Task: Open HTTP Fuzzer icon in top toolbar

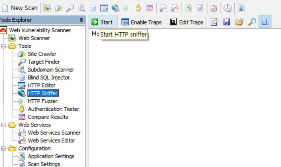Action: point(126,8)
